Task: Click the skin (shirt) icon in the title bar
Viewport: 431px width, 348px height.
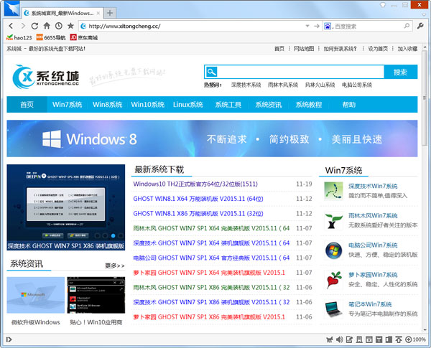Action: (x=383, y=5)
